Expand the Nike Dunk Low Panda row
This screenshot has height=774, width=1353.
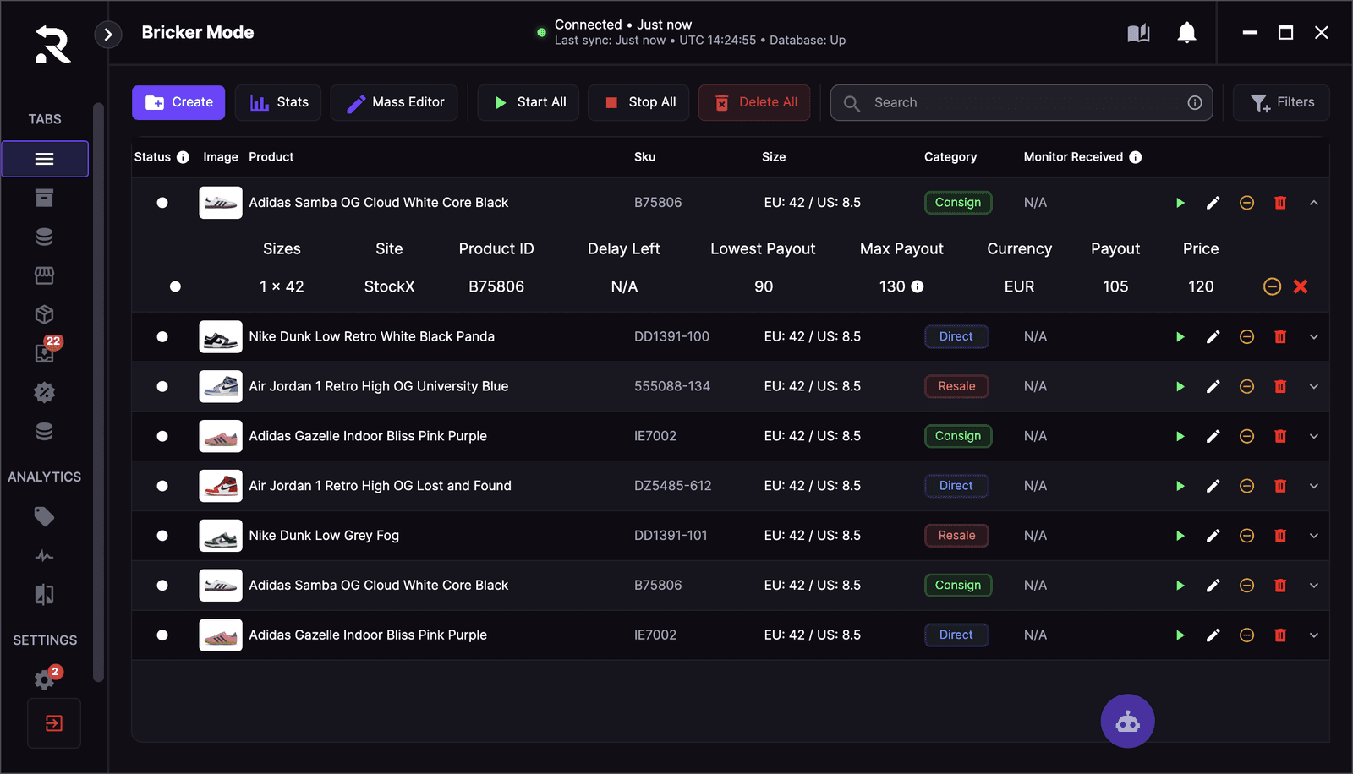click(1314, 337)
